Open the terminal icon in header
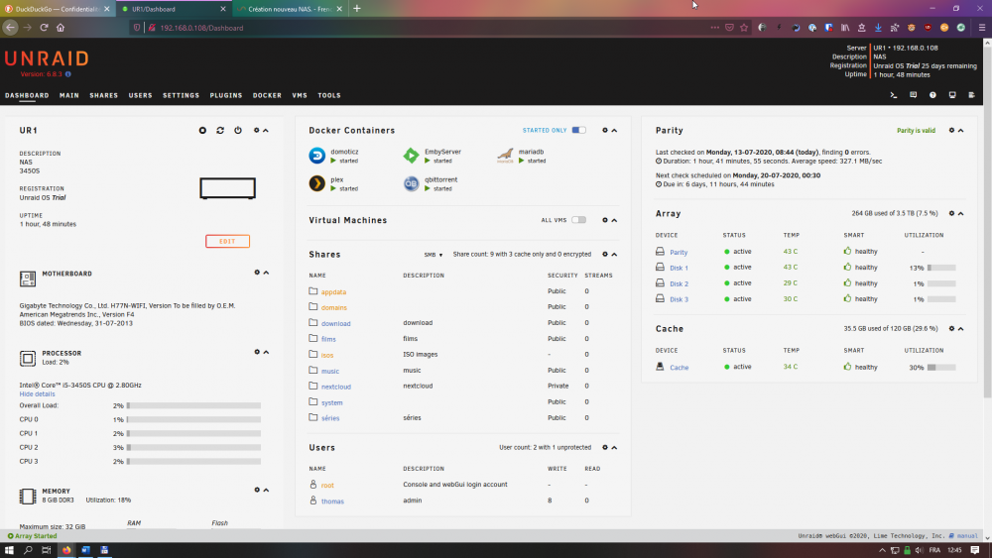This screenshot has width=992, height=558. pyautogui.click(x=894, y=95)
